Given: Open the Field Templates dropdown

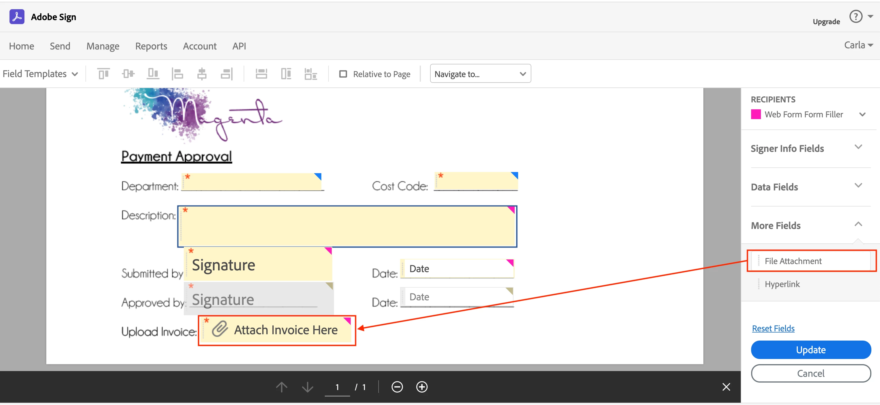Looking at the screenshot, I should tap(40, 74).
